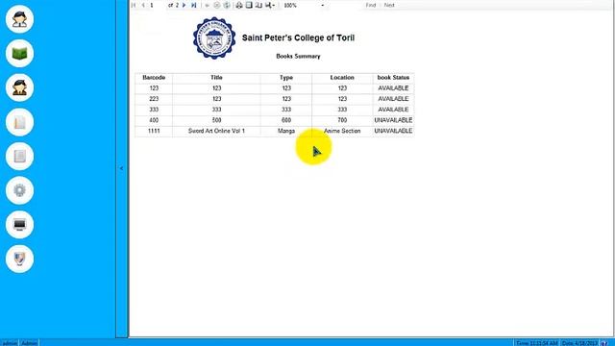Click the 'Books Summary' report heading

298,57
